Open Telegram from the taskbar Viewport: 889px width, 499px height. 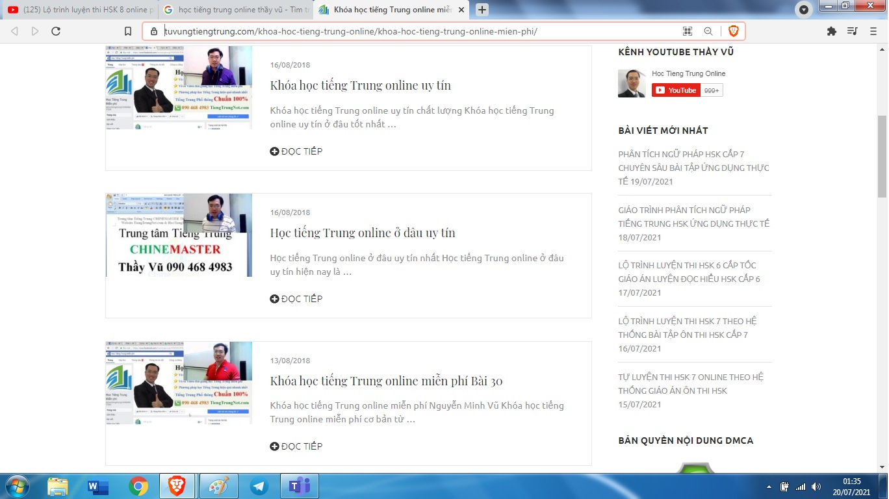pyautogui.click(x=259, y=486)
